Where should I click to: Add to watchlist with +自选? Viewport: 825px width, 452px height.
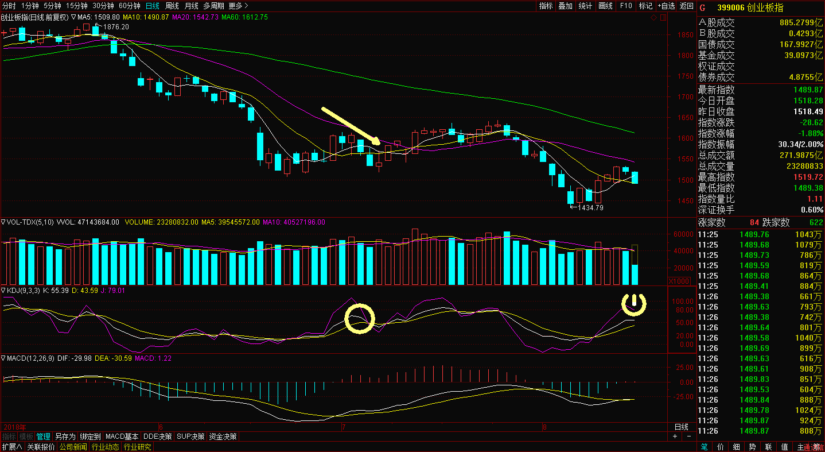[x=666, y=6]
